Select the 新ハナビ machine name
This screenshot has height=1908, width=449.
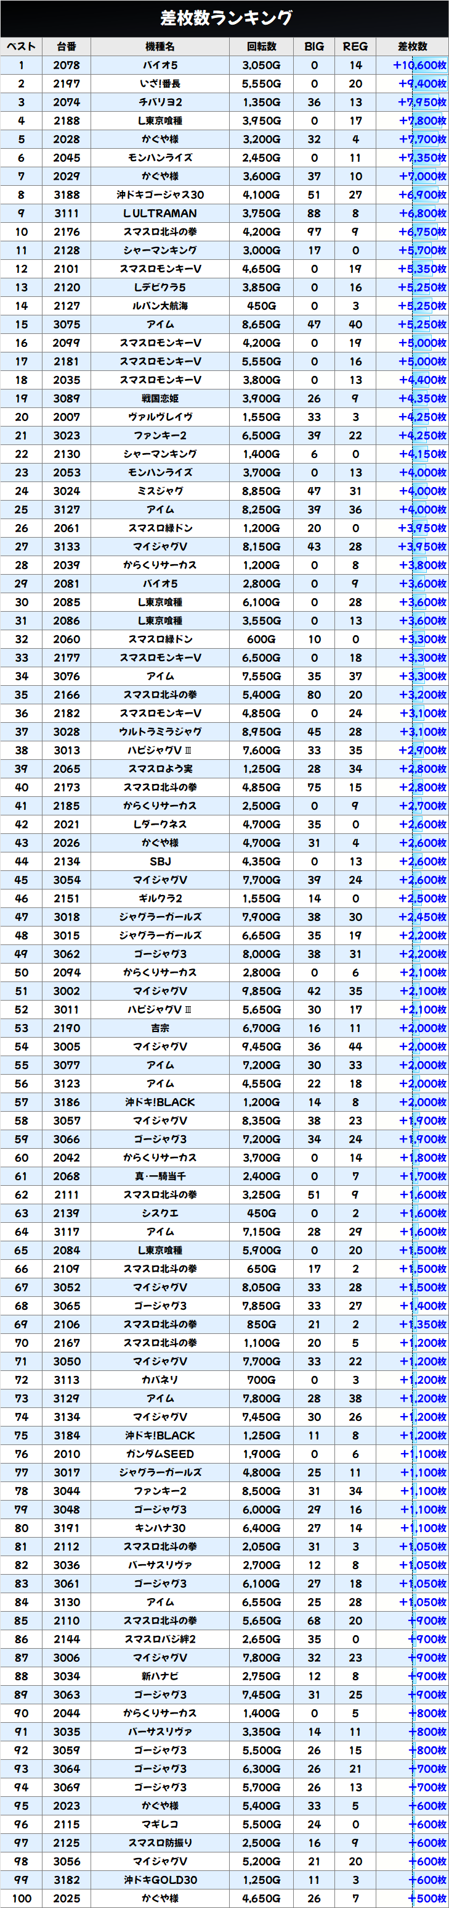(x=160, y=1676)
